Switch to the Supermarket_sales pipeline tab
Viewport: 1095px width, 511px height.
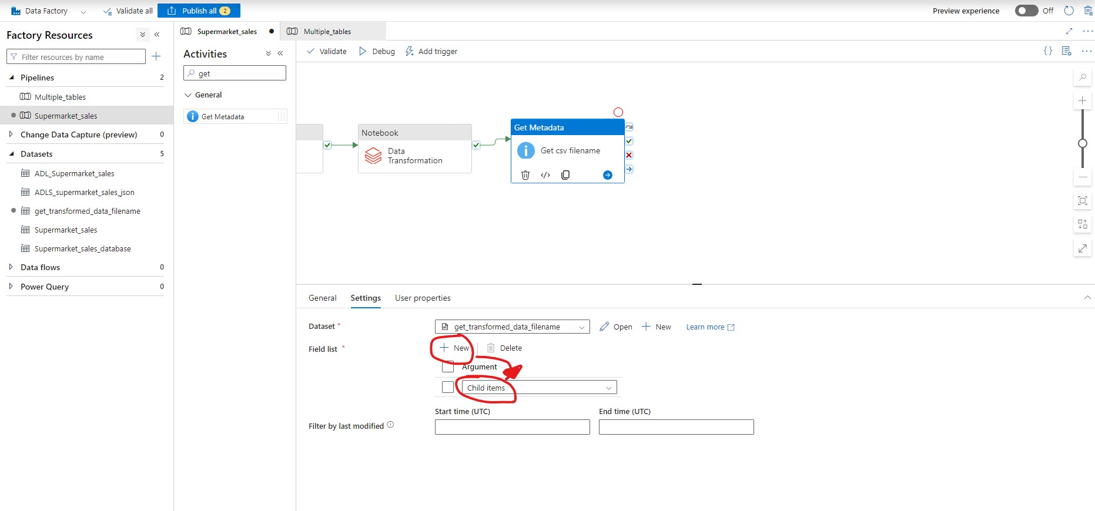tap(227, 31)
